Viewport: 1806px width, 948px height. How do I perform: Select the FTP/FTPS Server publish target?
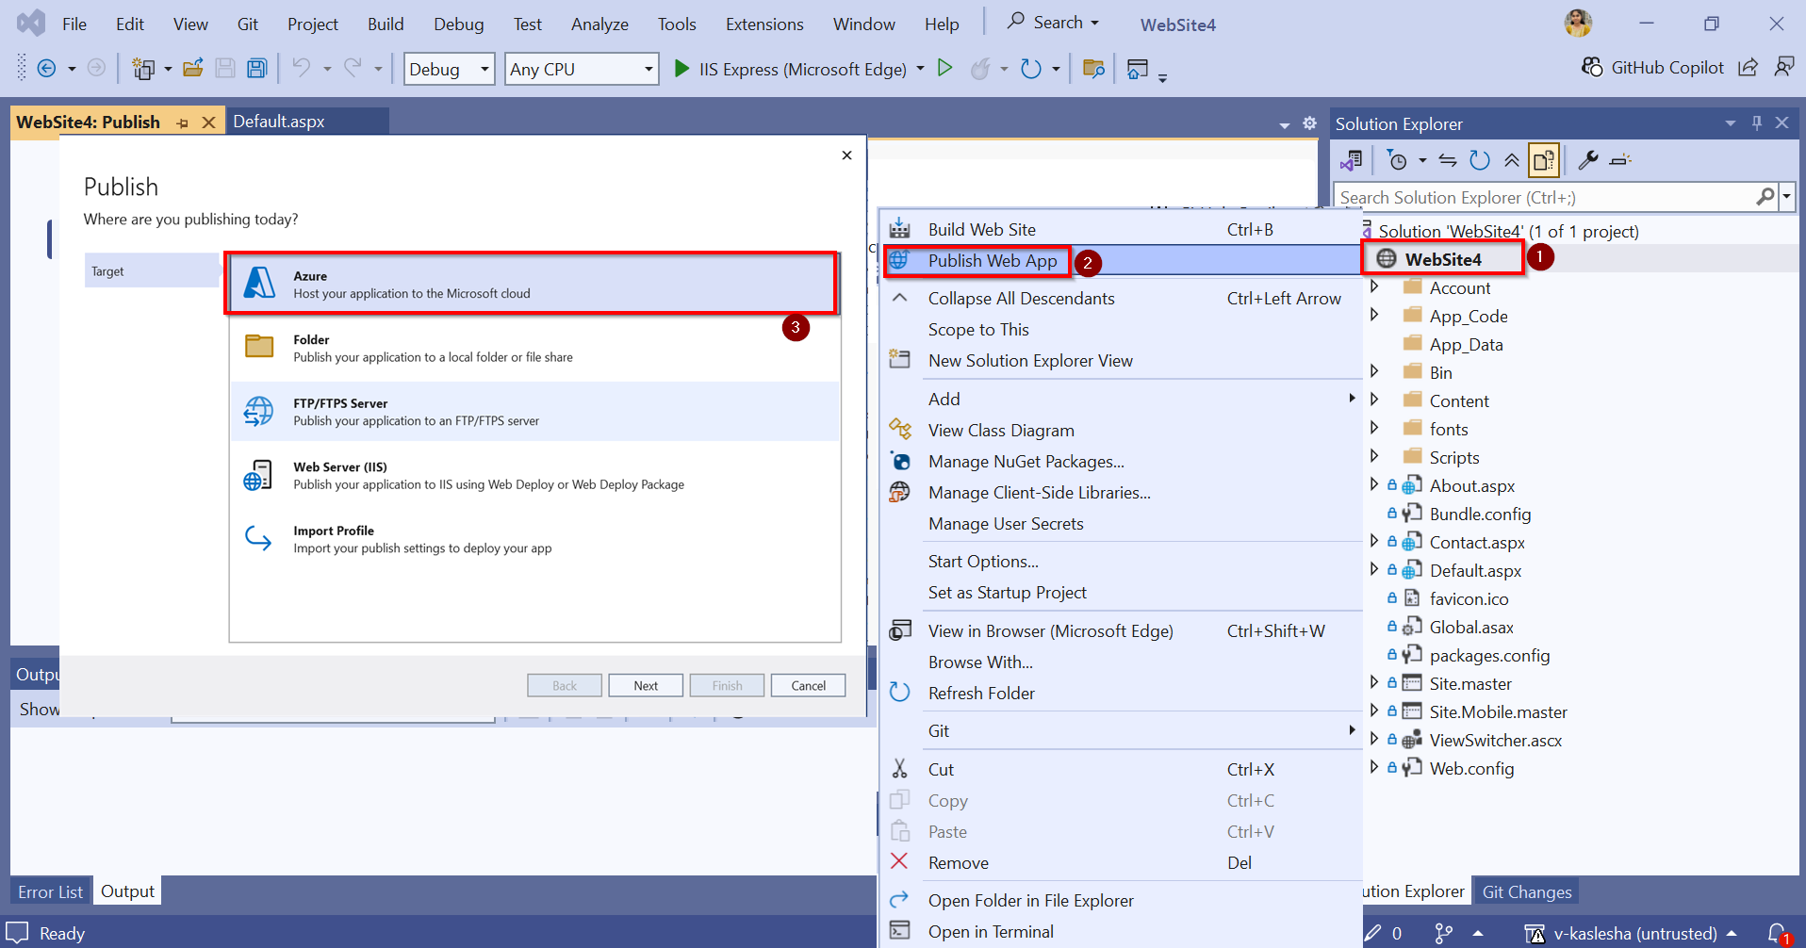click(x=534, y=412)
